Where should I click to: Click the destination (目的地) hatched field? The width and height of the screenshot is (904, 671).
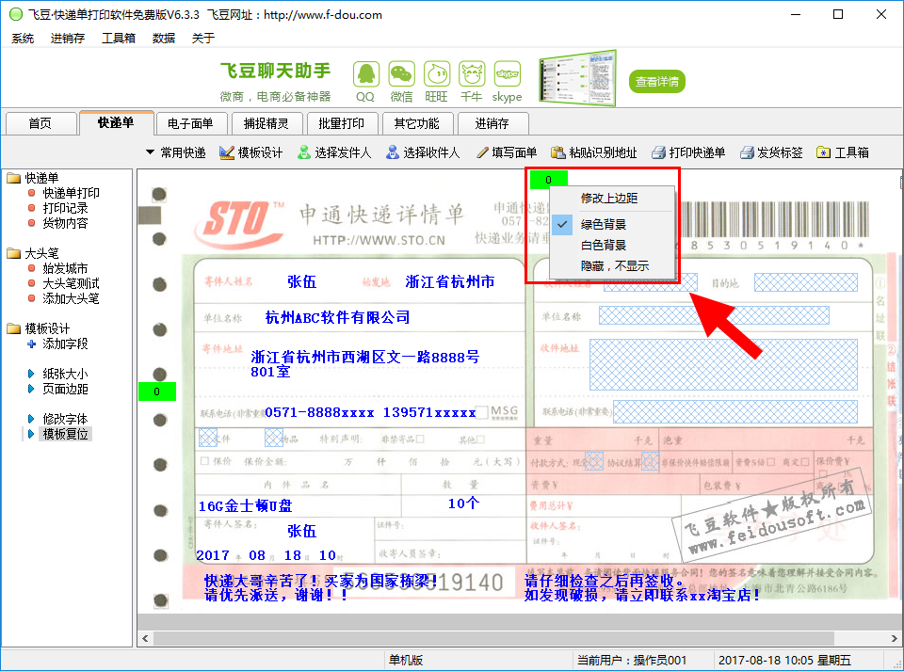tap(805, 282)
